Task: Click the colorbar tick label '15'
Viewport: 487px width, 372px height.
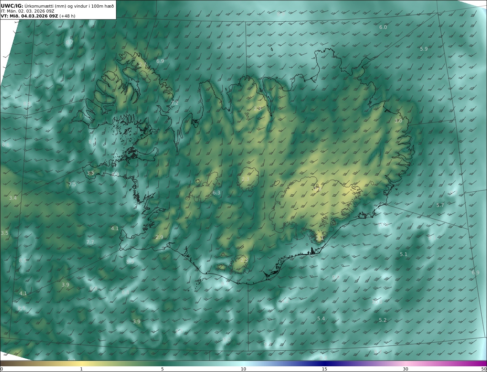Action: (x=325, y=369)
